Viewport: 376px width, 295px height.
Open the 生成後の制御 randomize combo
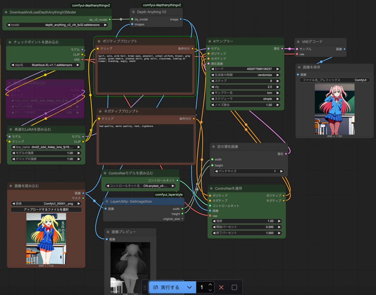[x=245, y=75]
